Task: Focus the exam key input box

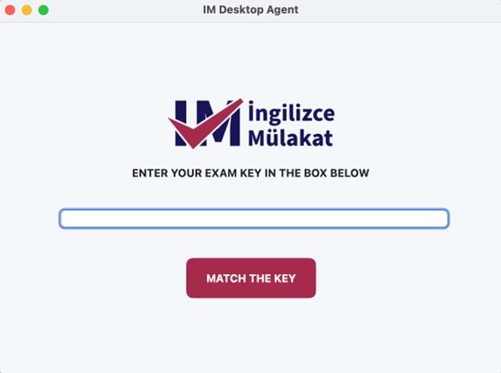Action: point(254,218)
